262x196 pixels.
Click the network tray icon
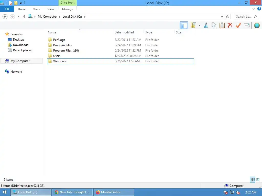pos(232,192)
